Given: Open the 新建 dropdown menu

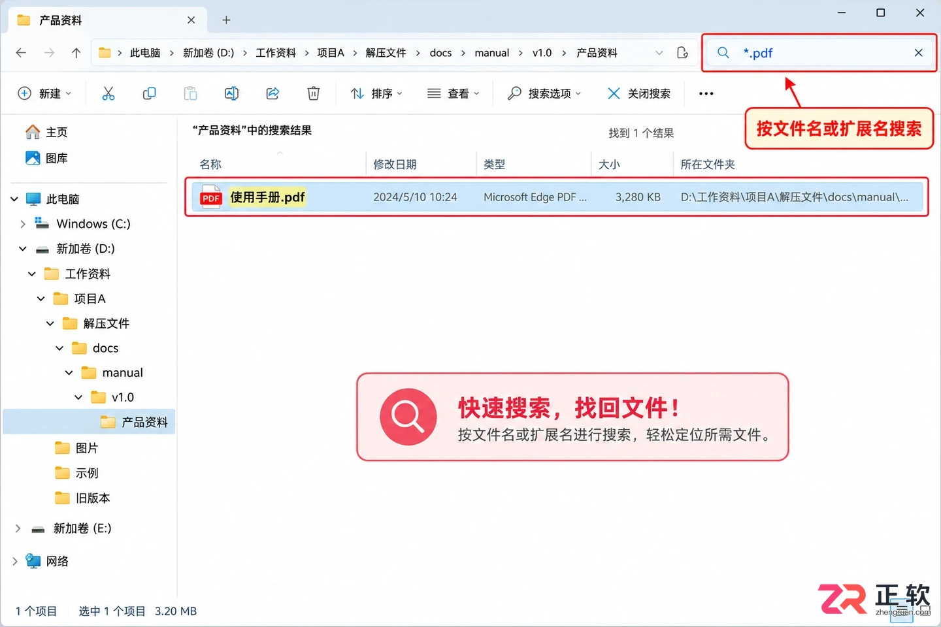Looking at the screenshot, I should 44,93.
